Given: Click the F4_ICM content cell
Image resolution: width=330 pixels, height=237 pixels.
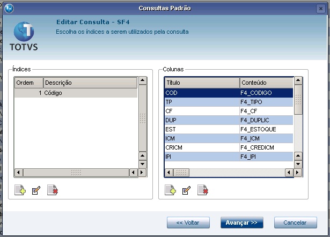Looking at the screenshot, I should click(x=266, y=138).
